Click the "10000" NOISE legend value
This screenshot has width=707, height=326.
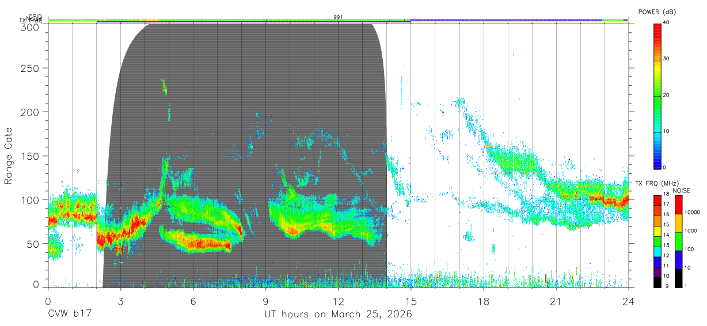(x=694, y=213)
